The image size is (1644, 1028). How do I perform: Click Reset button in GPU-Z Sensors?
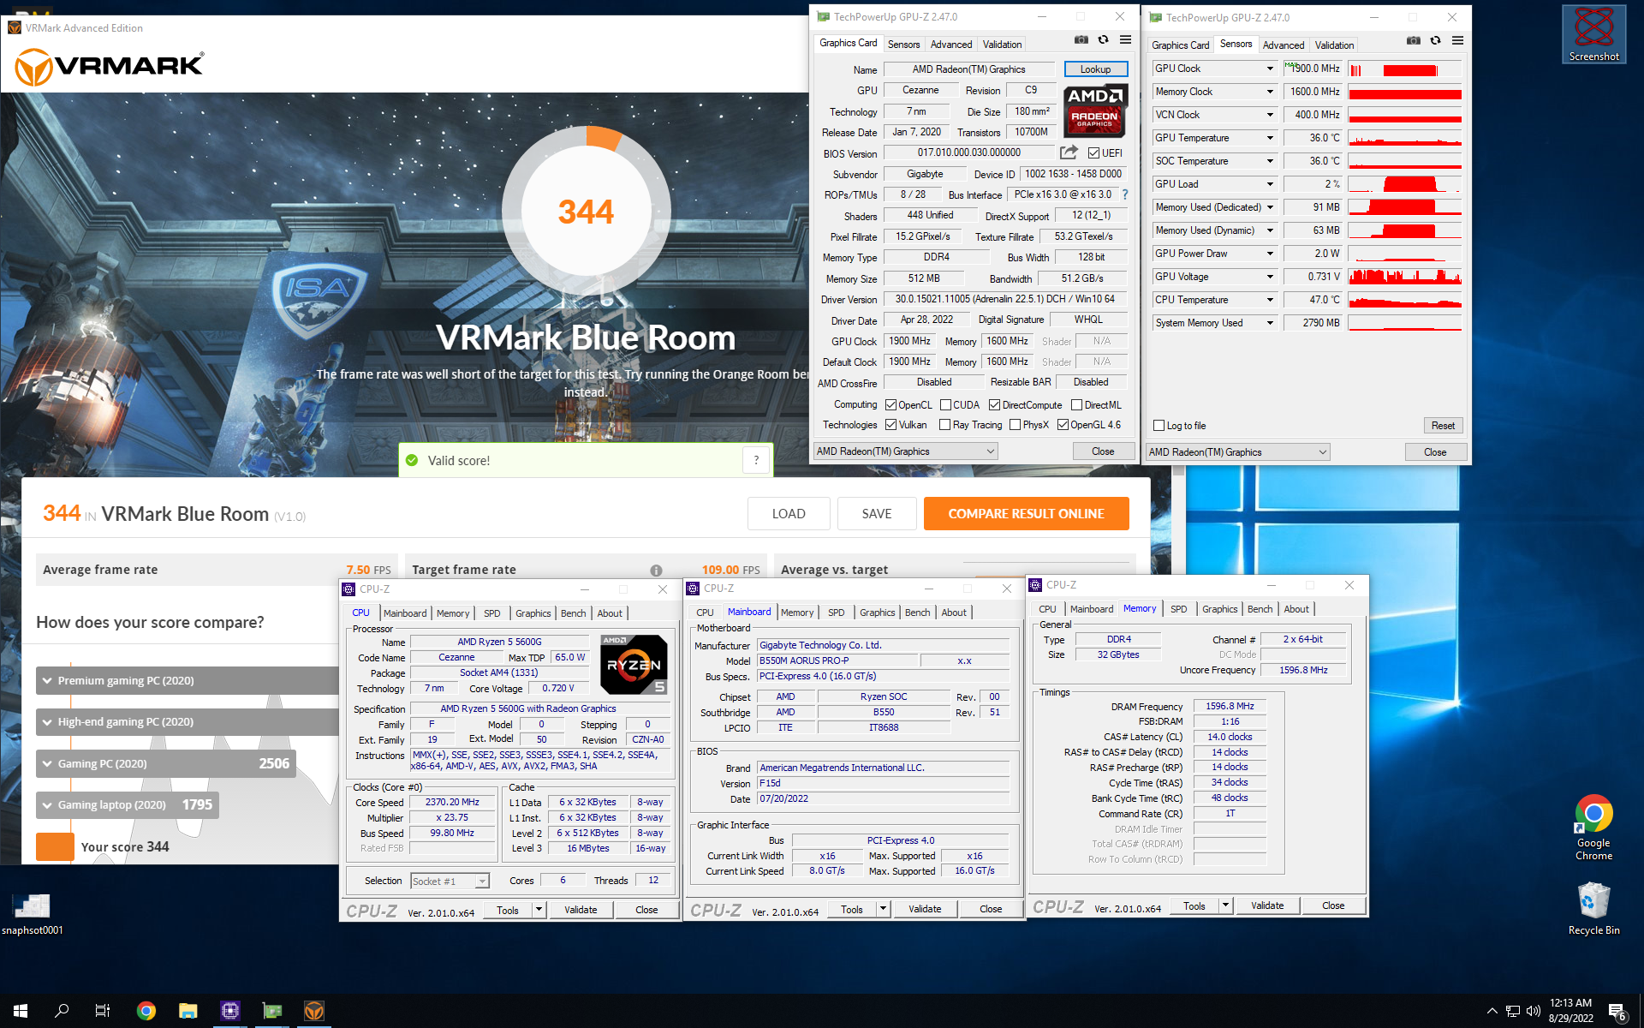coord(1443,426)
